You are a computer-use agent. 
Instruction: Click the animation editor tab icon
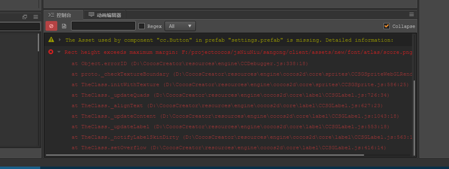pos(91,15)
